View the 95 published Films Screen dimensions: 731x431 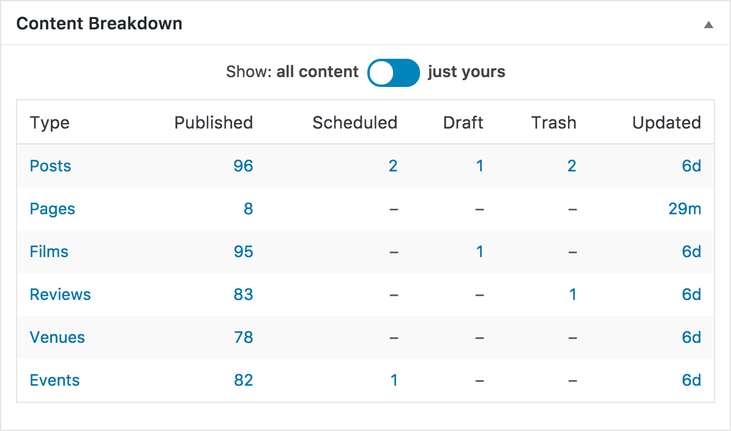click(243, 252)
